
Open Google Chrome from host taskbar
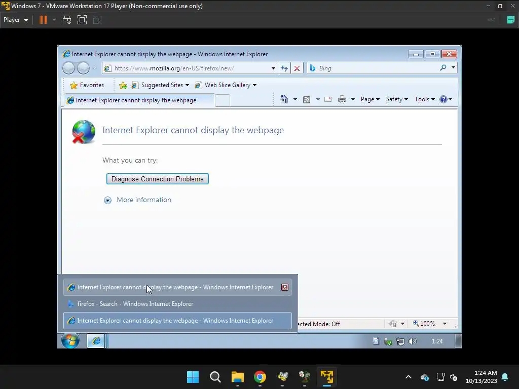260,377
